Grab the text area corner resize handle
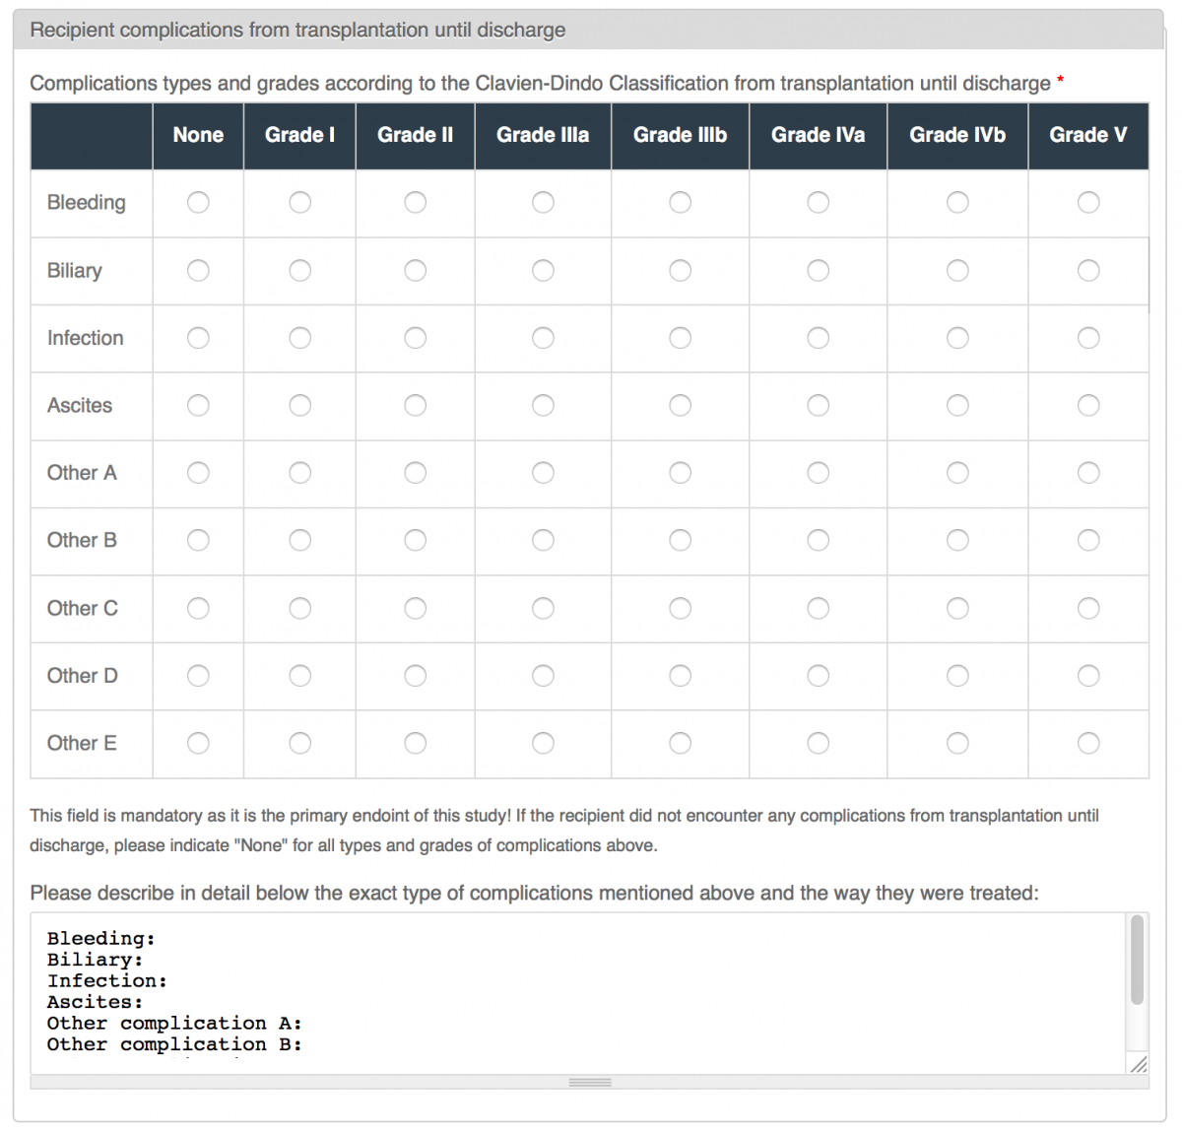Screen dimensions: 1182x1135 click(1139, 1064)
